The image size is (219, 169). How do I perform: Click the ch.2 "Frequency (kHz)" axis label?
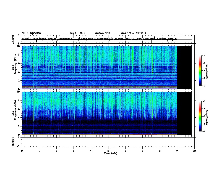click(15, 110)
